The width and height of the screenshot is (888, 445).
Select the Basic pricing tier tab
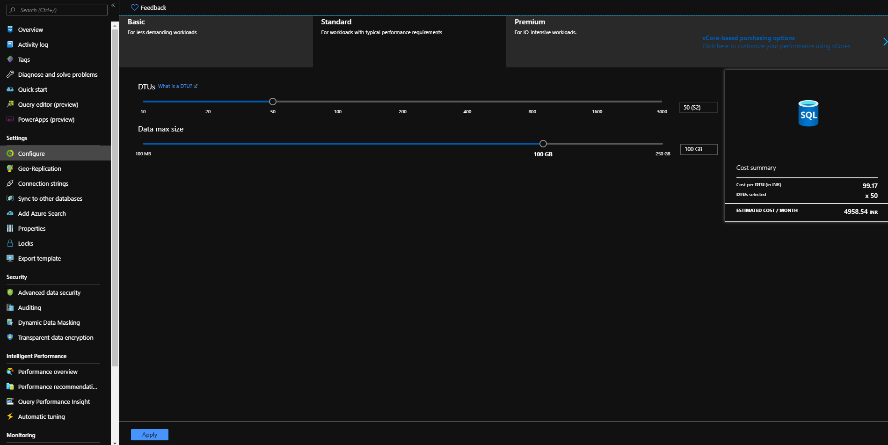(216, 42)
